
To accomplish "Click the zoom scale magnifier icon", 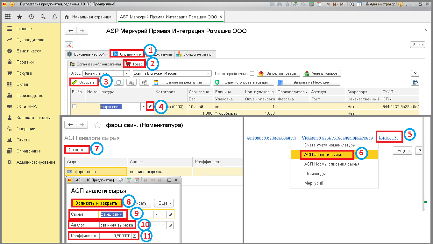I will pos(352,4).
